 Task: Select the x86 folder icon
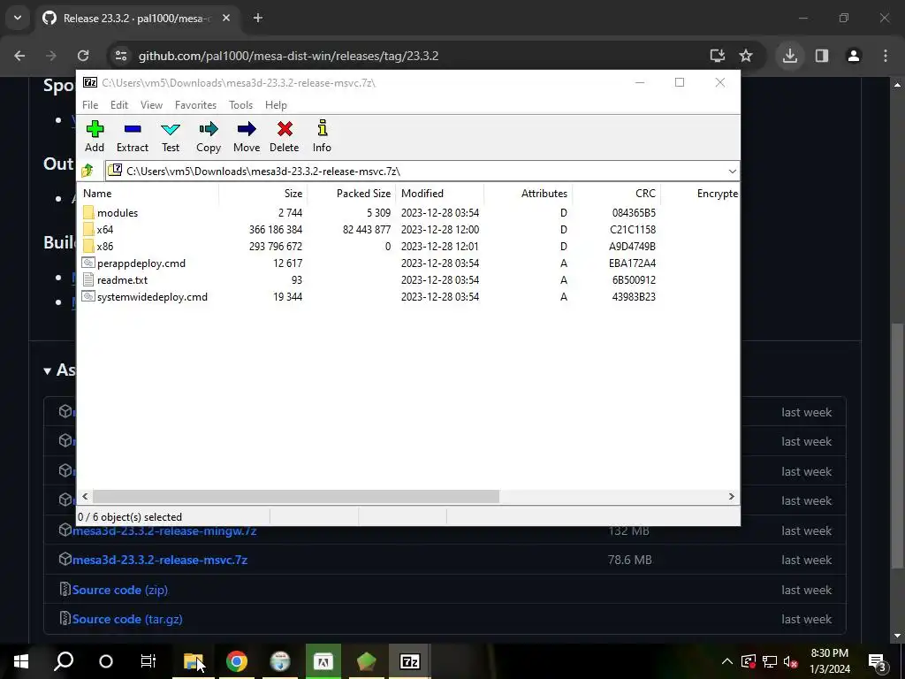[x=88, y=246]
